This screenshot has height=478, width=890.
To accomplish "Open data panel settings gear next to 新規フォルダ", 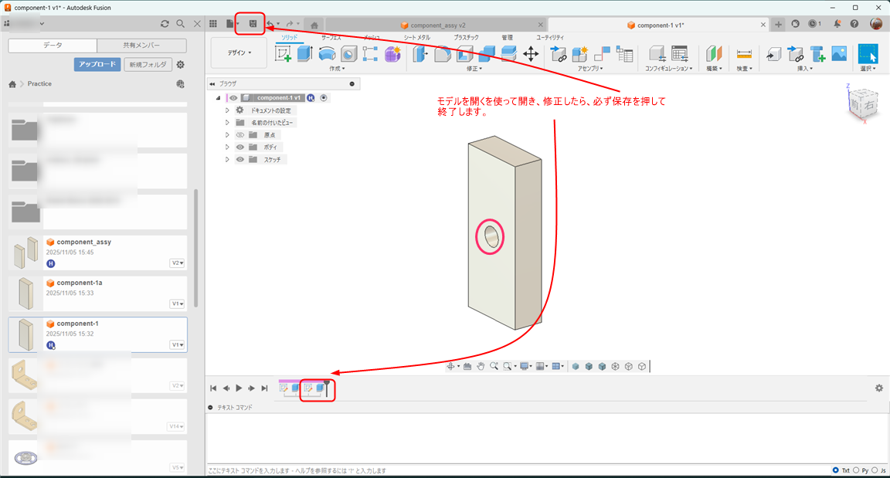I will click(x=181, y=65).
